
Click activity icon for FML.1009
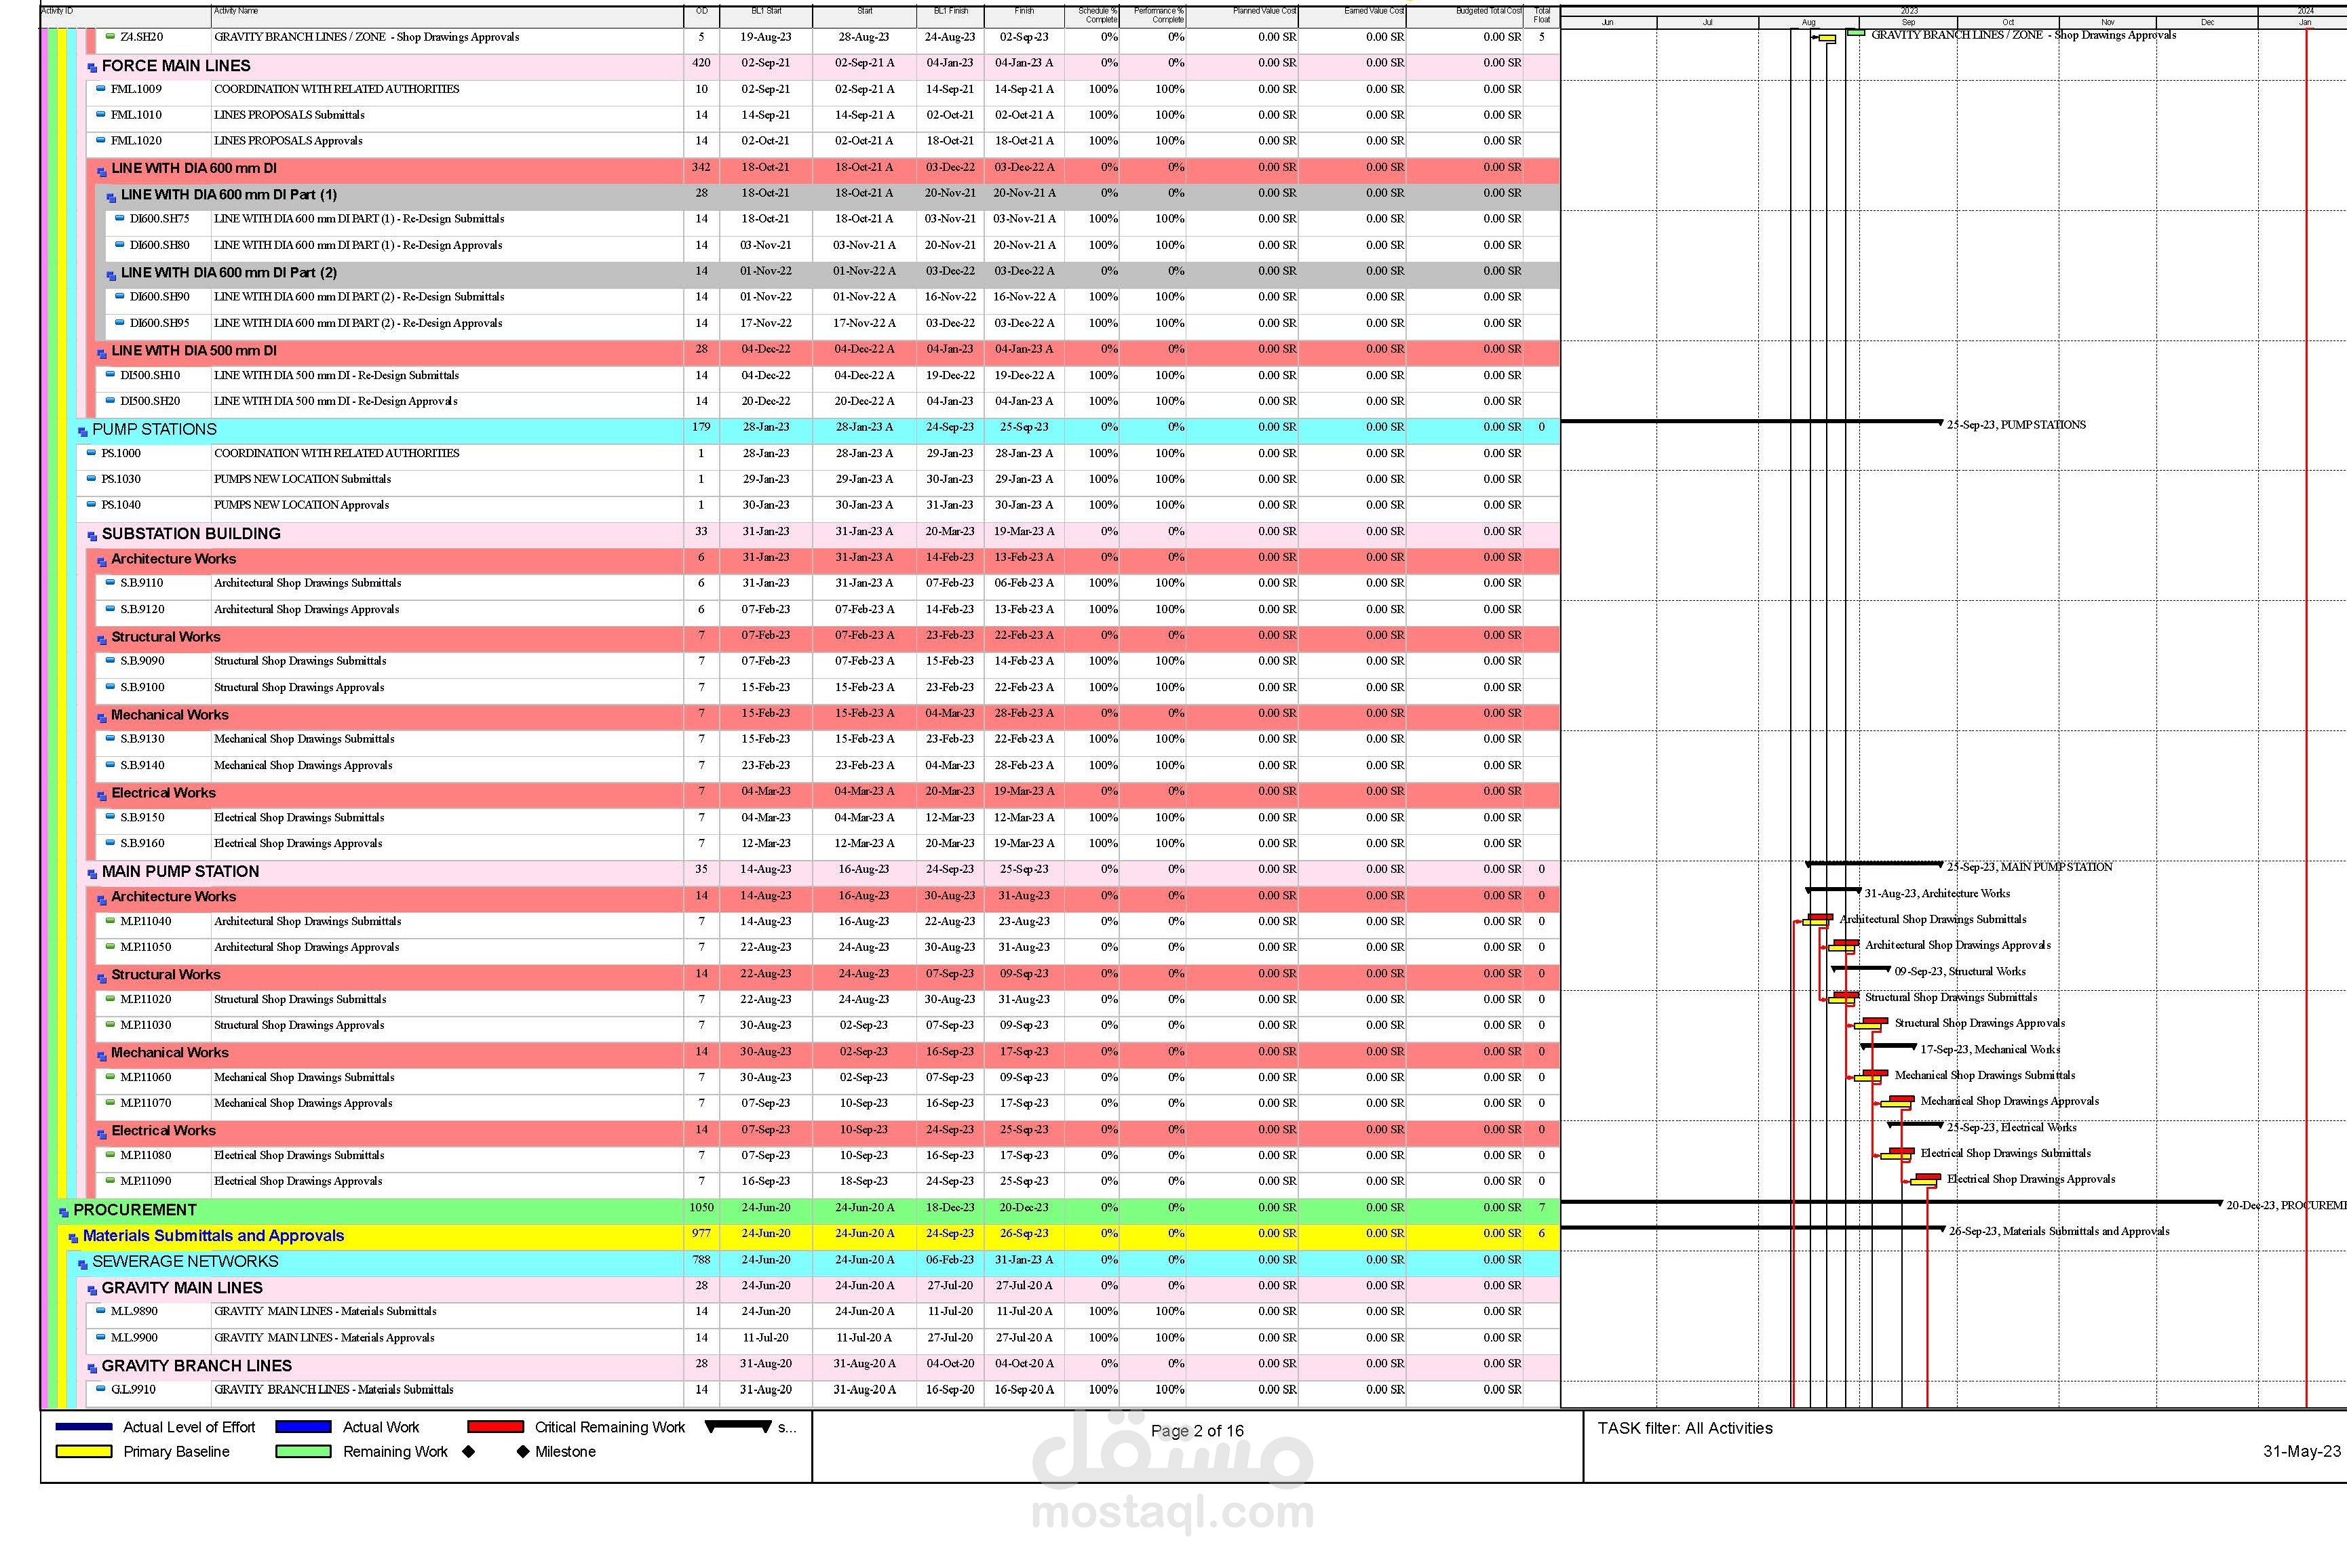point(100,89)
